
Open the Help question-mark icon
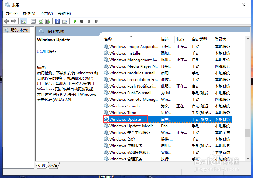click(57, 21)
